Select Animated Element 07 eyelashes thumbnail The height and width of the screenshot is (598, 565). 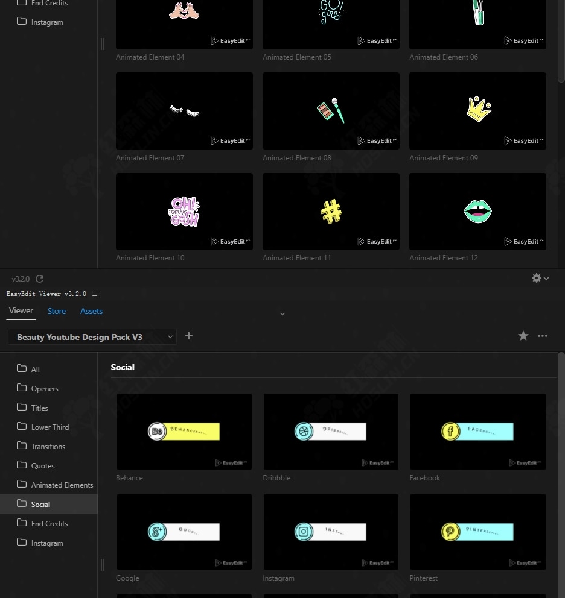click(x=184, y=111)
